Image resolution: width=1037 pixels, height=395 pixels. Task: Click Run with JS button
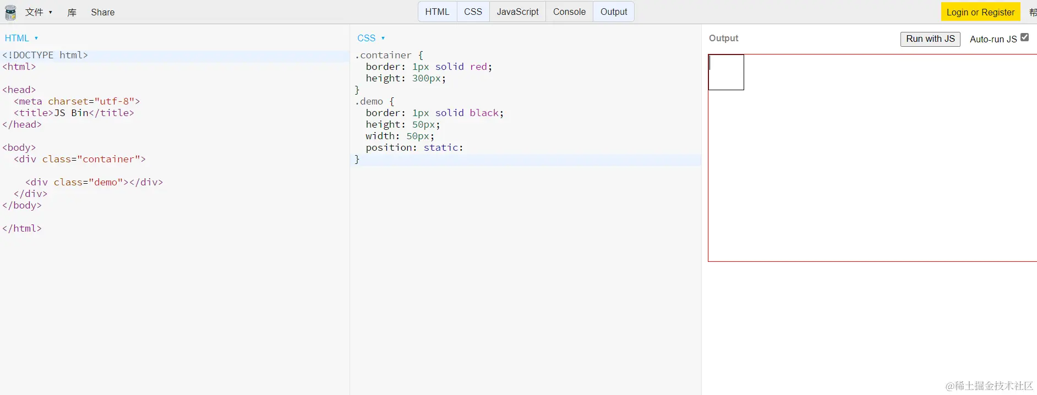(x=930, y=39)
